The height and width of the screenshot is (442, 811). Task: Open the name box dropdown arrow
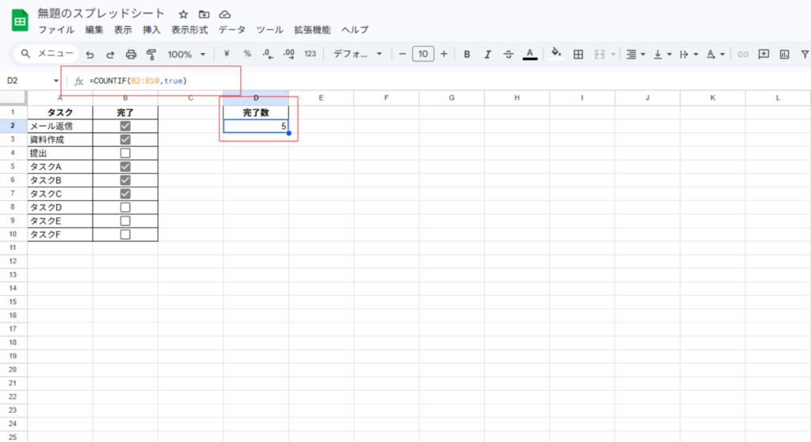click(x=56, y=81)
